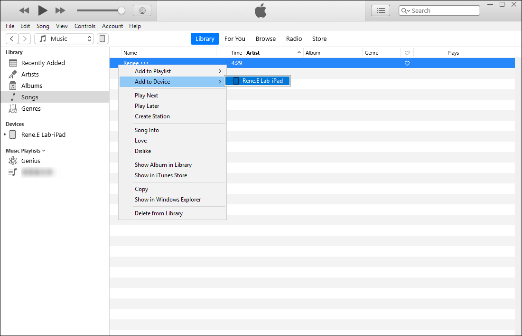Viewport: 522px width, 336px height.
Task: Choose Show in iTunes Store
Action: click(x=173, y=175)
